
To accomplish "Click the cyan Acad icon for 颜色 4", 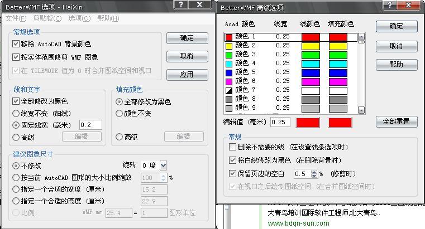I will click(229, 64).
